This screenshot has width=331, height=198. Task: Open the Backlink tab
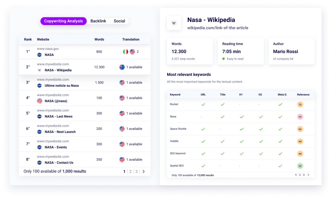[98, 21]
